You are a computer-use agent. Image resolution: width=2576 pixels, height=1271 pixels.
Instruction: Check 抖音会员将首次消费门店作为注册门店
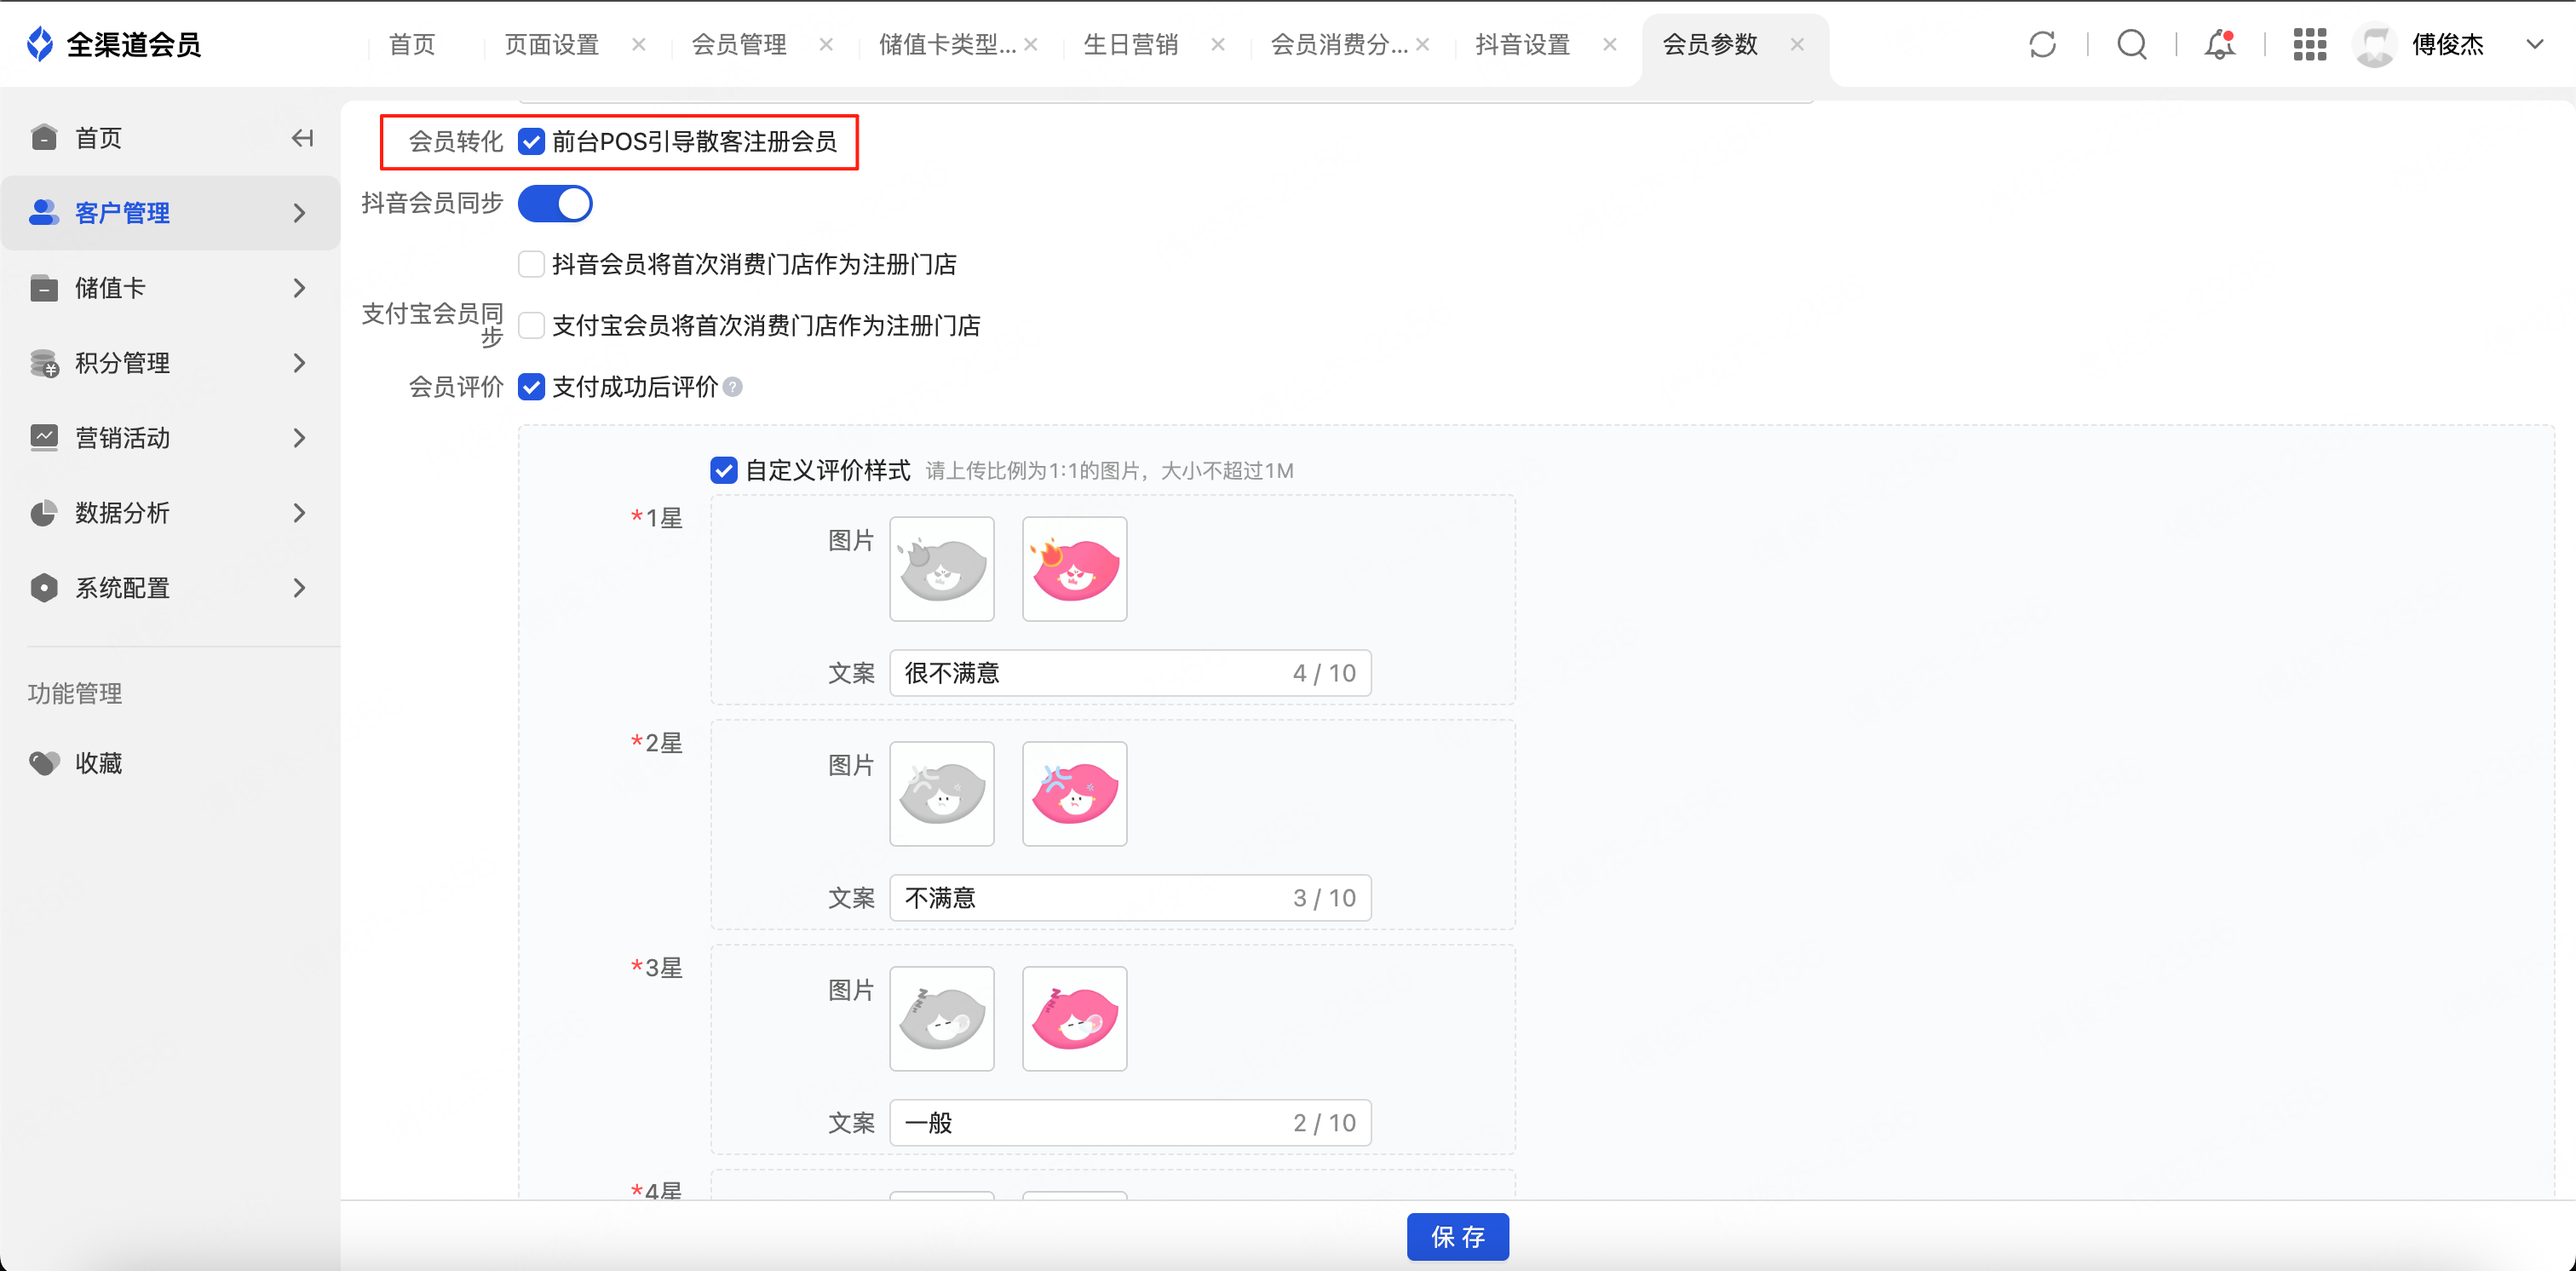(531, 264)
